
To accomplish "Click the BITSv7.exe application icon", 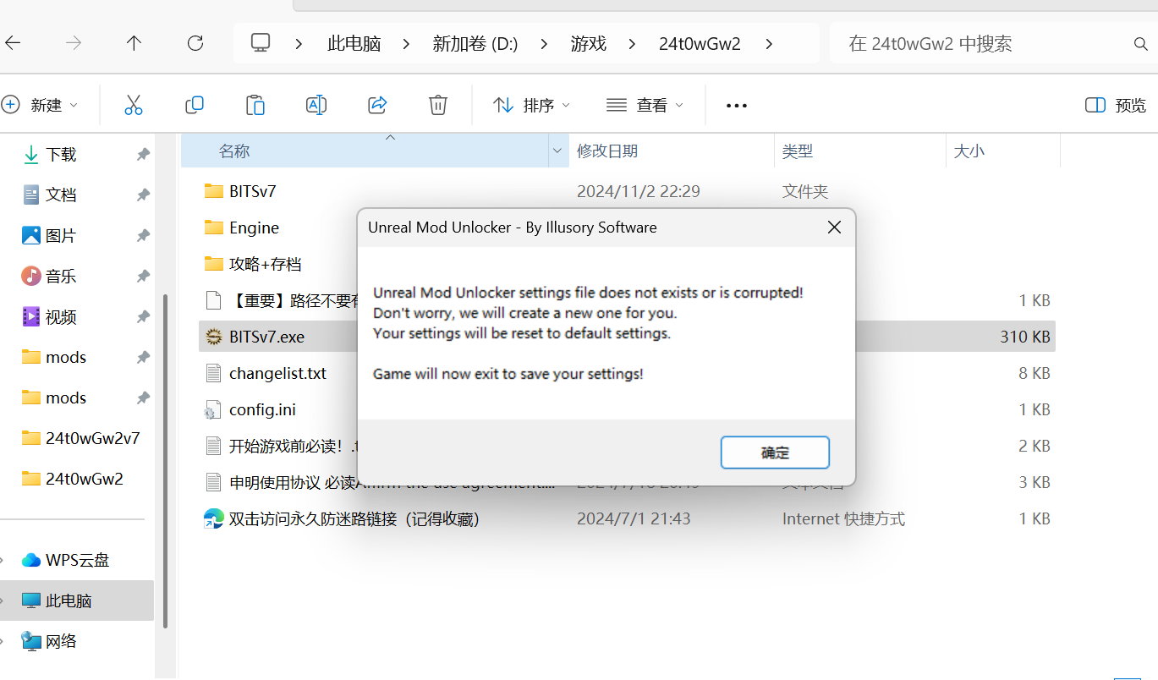I will [x=213, y=337].
